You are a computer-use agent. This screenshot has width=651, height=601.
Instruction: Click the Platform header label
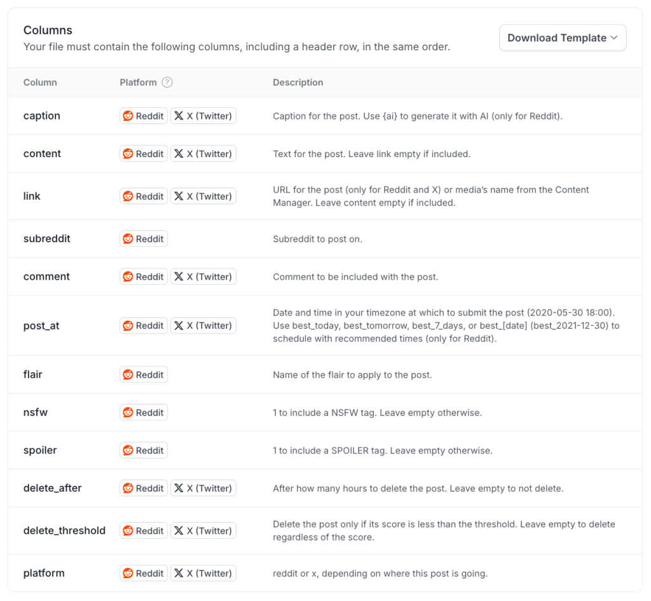(x=138, y=82)
